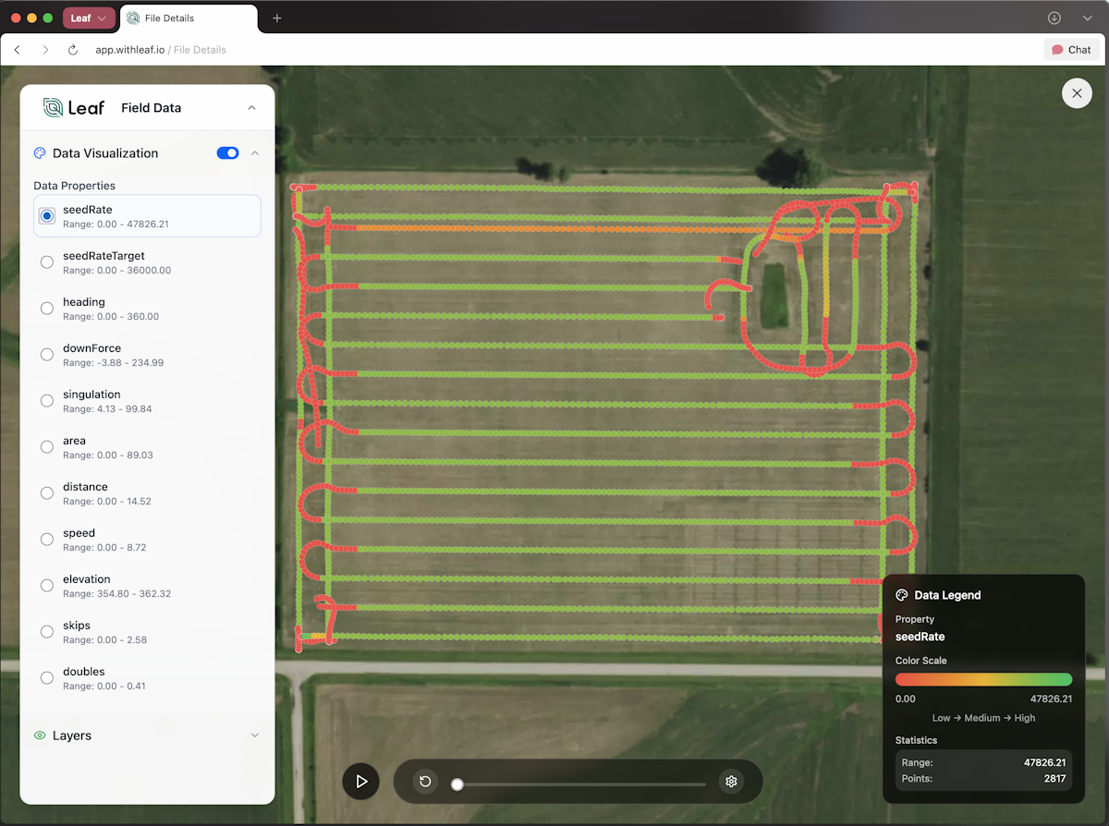
Task: Go back using browser back arrow
Action: (18, 50)
